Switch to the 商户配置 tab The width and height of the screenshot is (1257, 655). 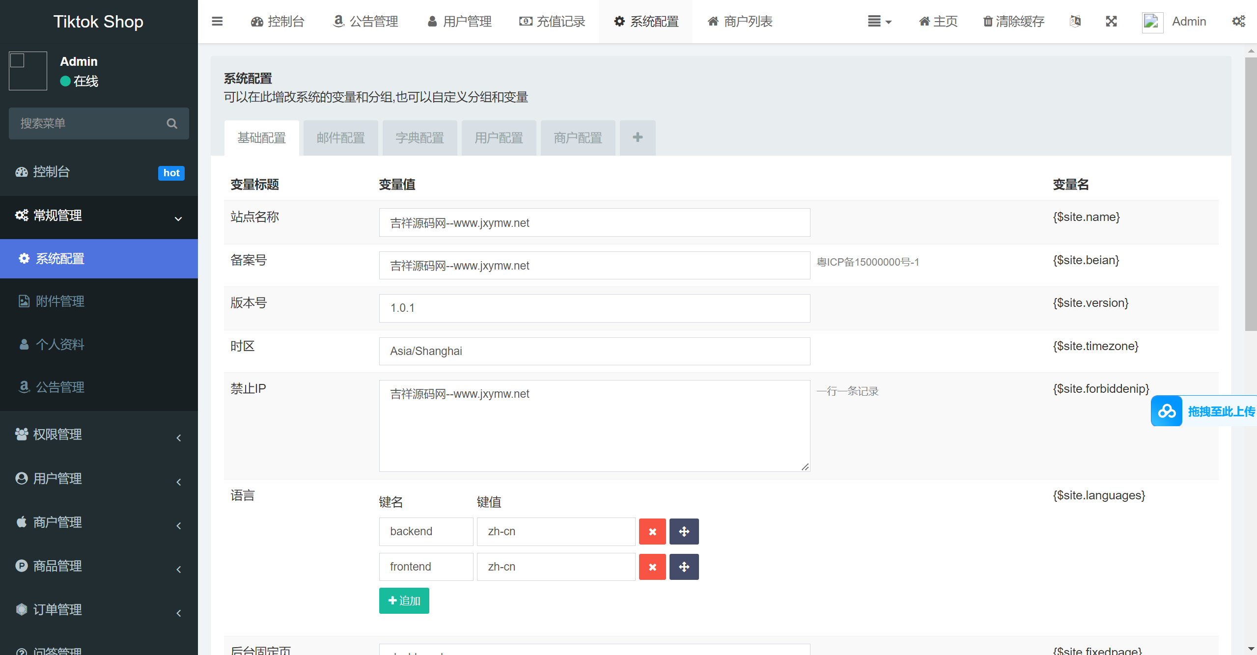click(578, 138)
